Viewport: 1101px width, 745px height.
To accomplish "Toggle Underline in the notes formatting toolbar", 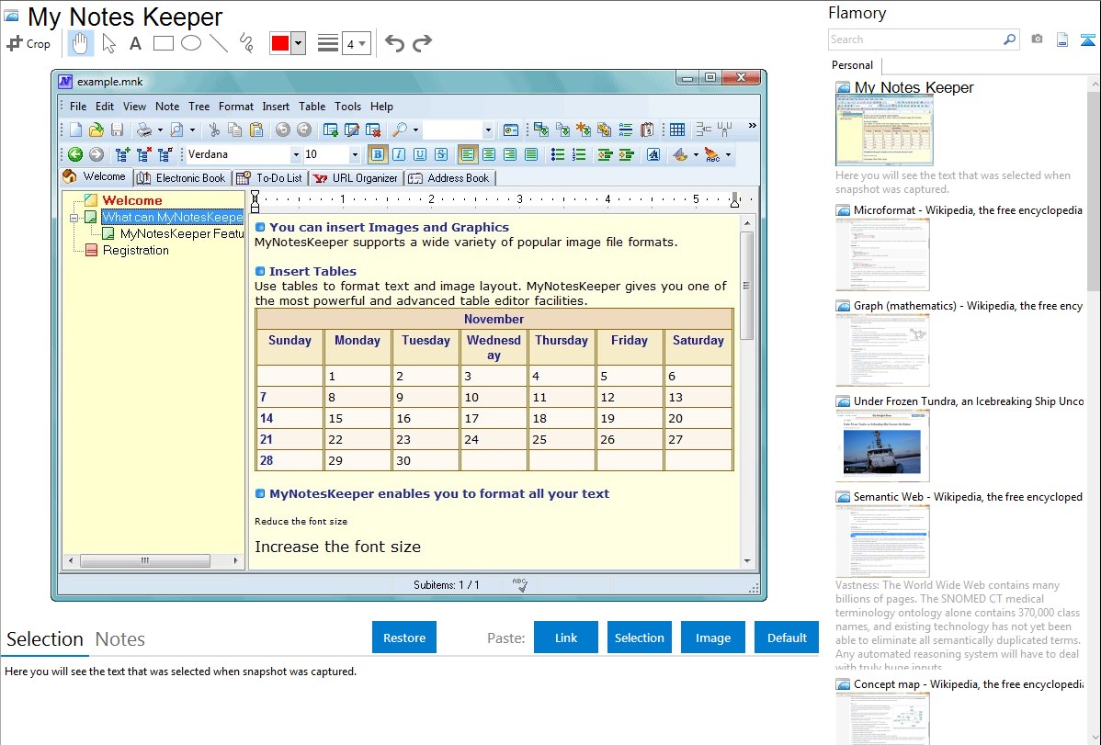I will click(419, 154).
